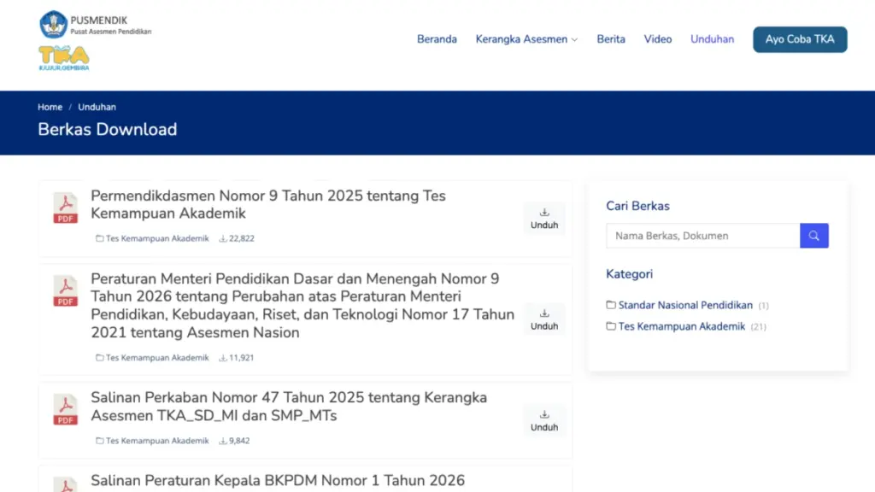
Task: Open Permendikdasmen Nomor 9 Tahun 2025 title
Action: [x=268, y=205]
